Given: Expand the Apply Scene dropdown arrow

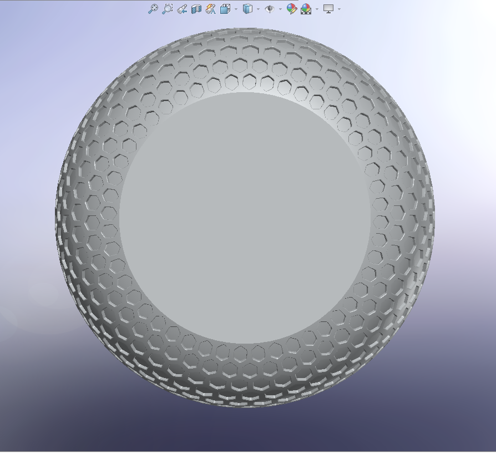Looking at the screenshot, I should coord(317,9).
